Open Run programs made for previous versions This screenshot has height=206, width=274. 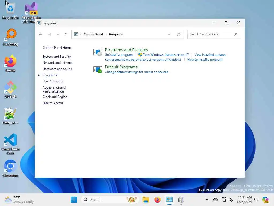(143, 60)
